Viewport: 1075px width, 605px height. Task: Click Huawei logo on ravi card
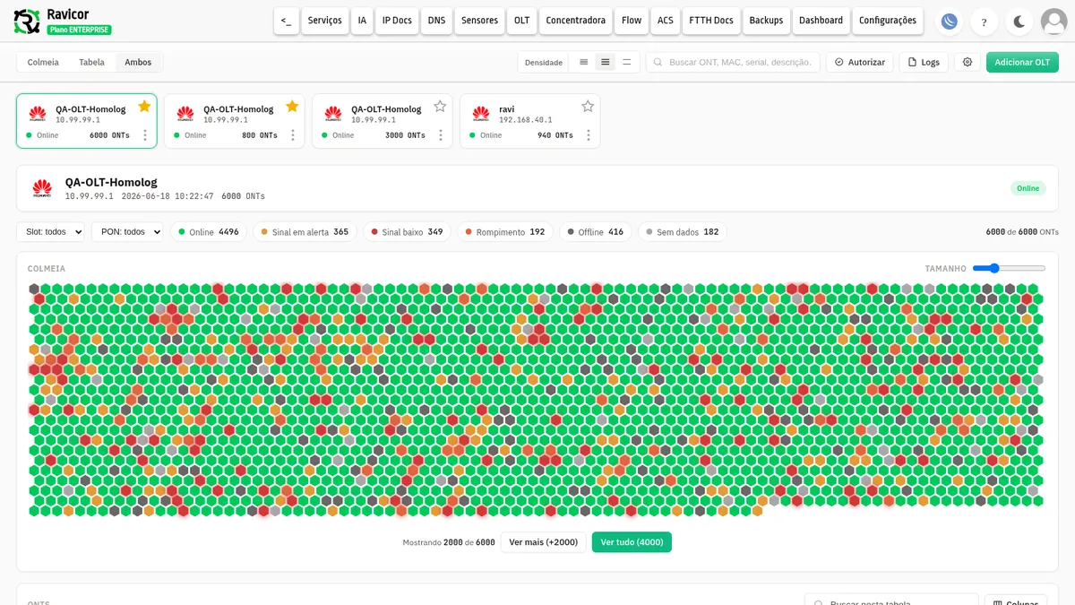click(x=481, y=113)
